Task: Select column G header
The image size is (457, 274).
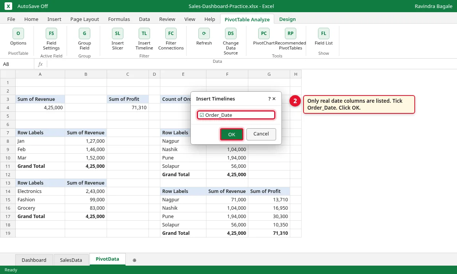Action: click(269, 74)
